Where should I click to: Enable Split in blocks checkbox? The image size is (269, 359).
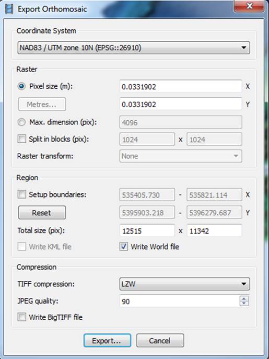pyautogui.click(x=22, y=139)
